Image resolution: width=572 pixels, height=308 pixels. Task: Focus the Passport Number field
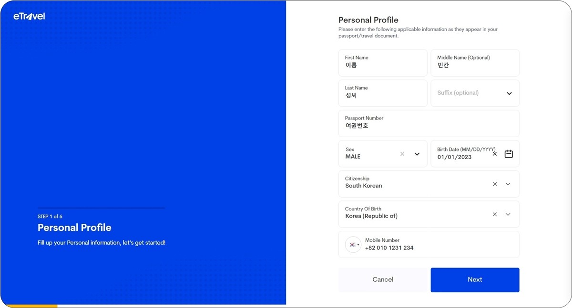click(429, 123)
